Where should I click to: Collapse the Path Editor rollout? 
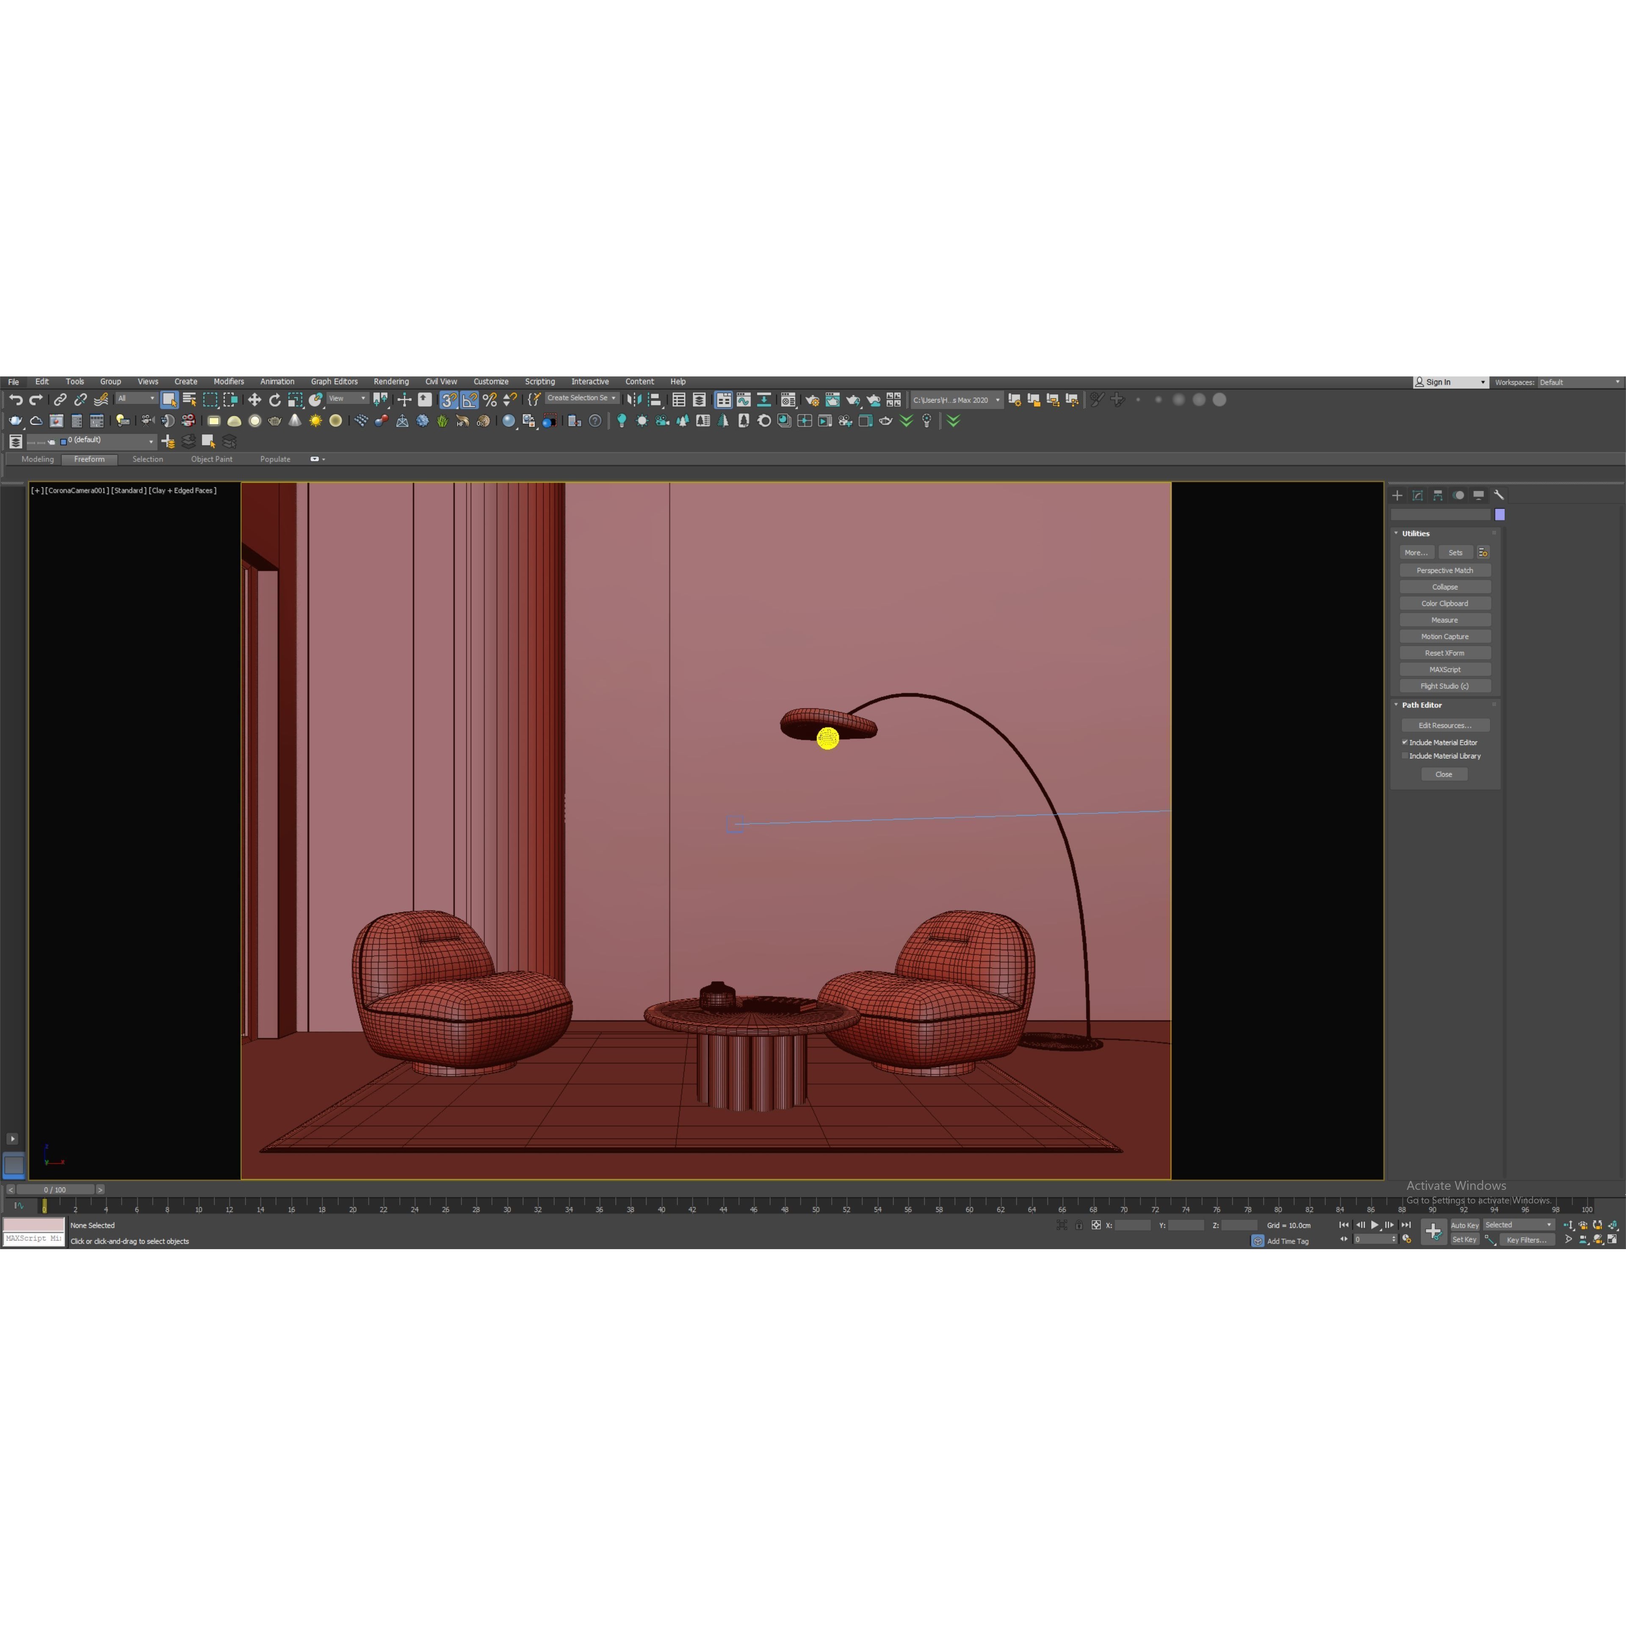pos(1395,705)
